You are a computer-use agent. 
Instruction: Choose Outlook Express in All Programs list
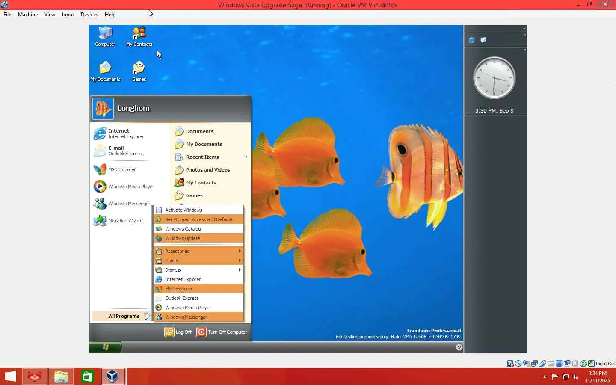coord(198,298)
